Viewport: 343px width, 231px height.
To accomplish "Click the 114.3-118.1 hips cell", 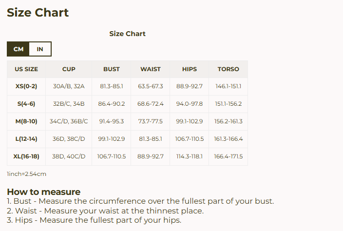I will pyautogui.click(x=190, y=156).
